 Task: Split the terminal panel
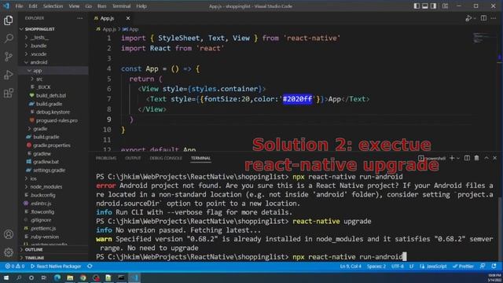467,158
